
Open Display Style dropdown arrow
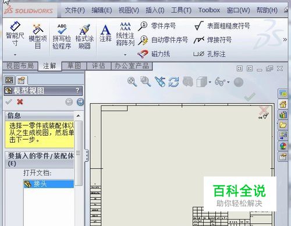pos(210,82)
